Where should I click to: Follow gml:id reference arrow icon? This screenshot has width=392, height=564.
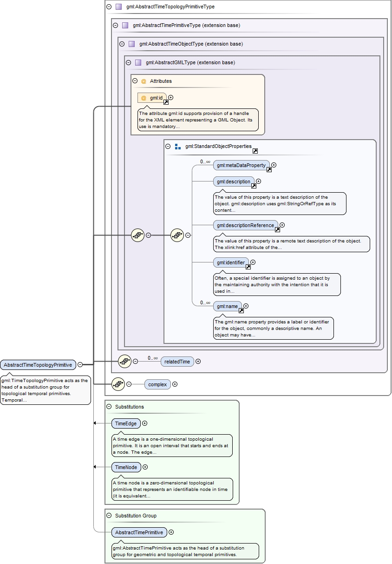(x=166, y=102)
